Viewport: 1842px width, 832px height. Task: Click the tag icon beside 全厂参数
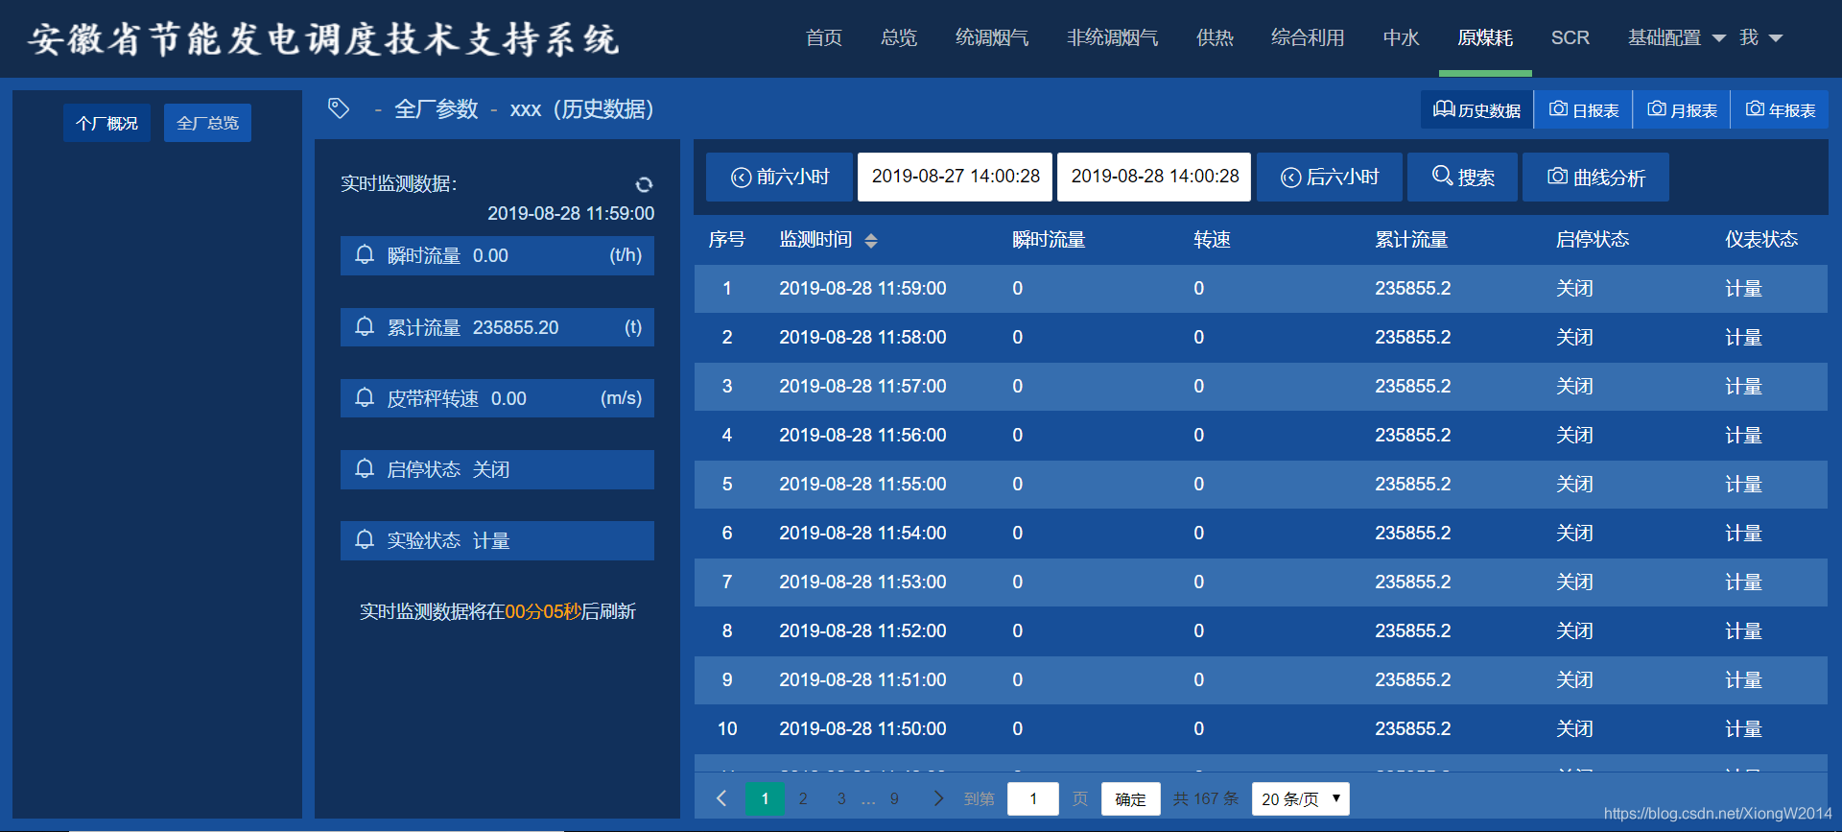pyautogui.click(x=339, y=108)
